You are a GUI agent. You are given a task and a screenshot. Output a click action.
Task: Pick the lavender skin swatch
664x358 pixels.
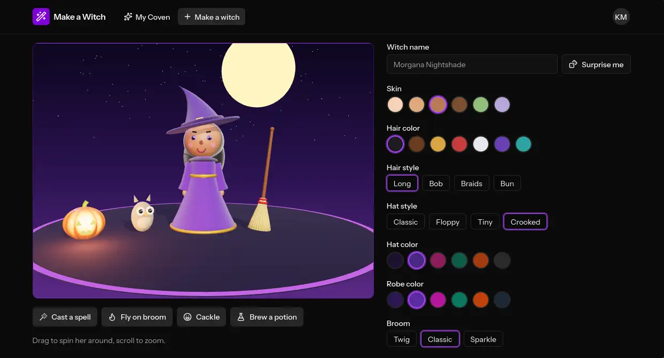click(502, 105)
